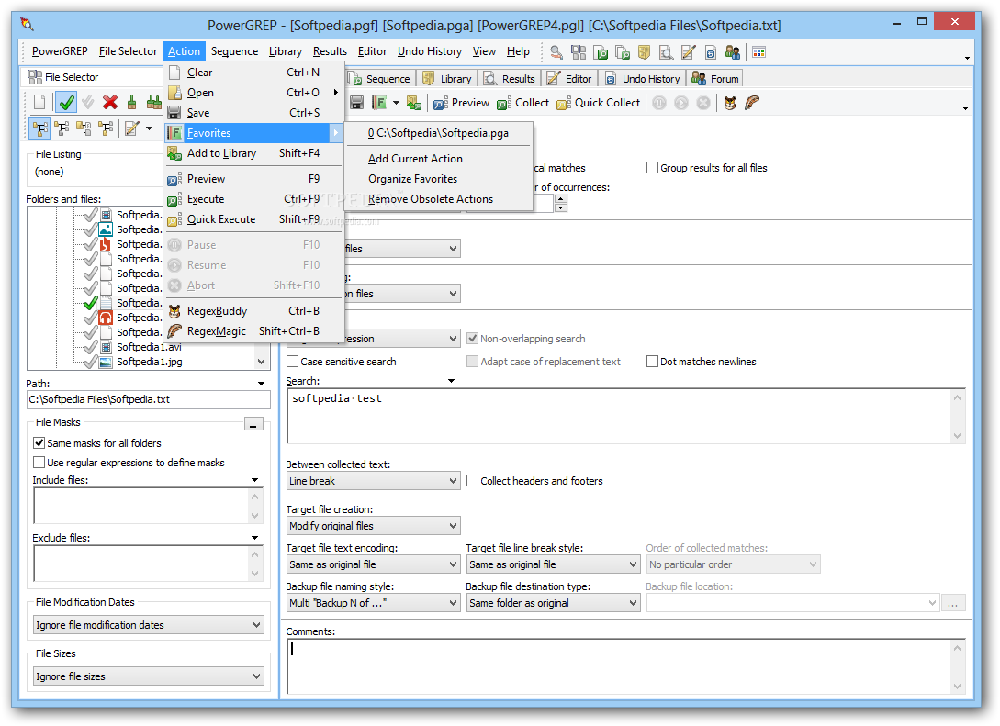Click the Forum people icon in main toolbar
Screen dimensions: 1000x726
[x=733, y=51]
